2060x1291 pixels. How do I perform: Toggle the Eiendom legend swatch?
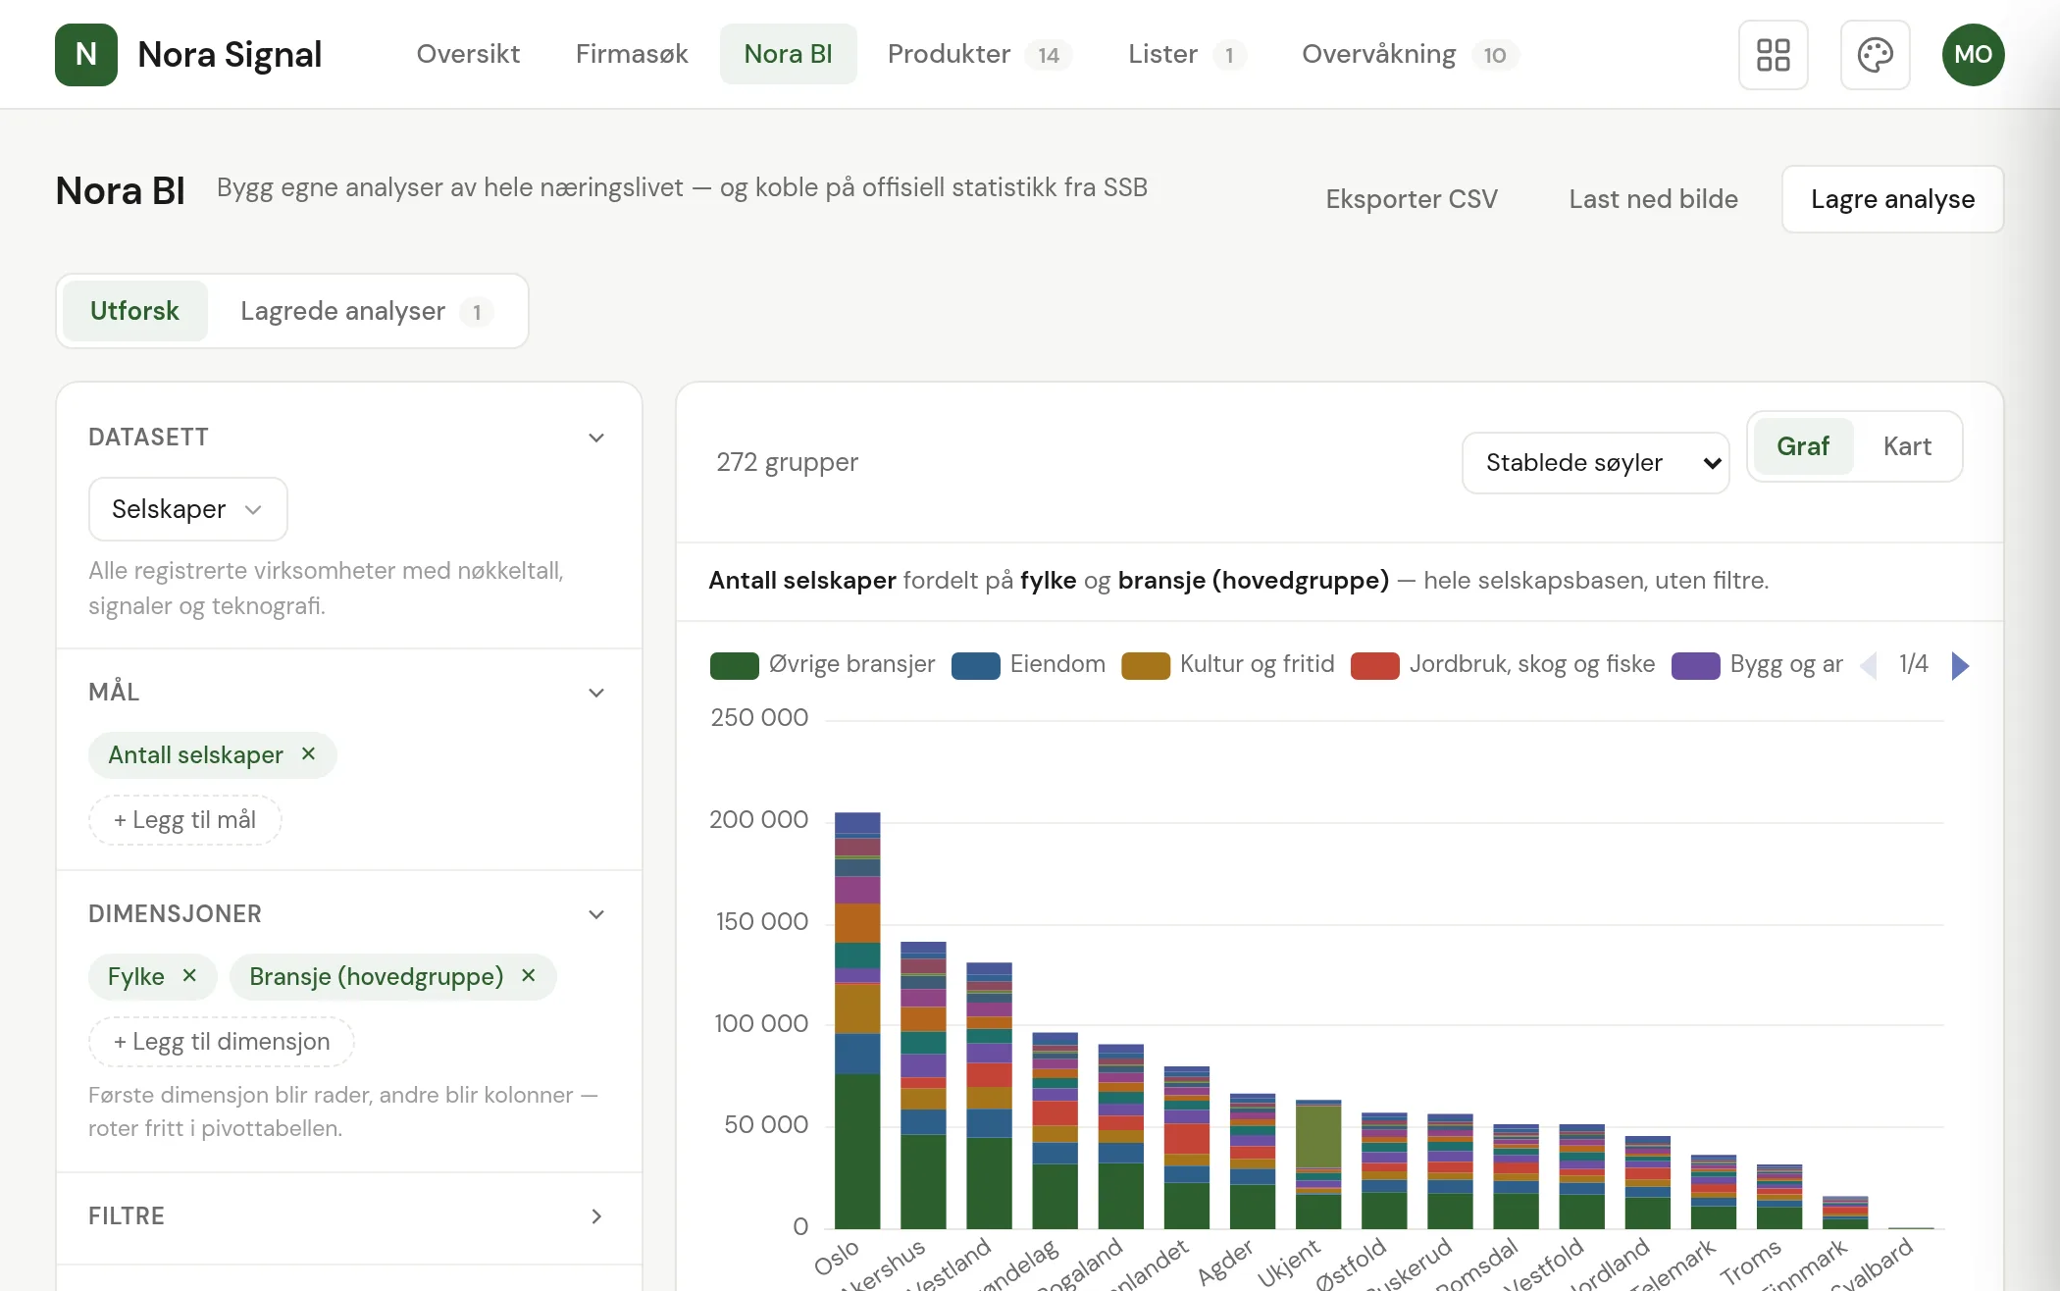975,665
